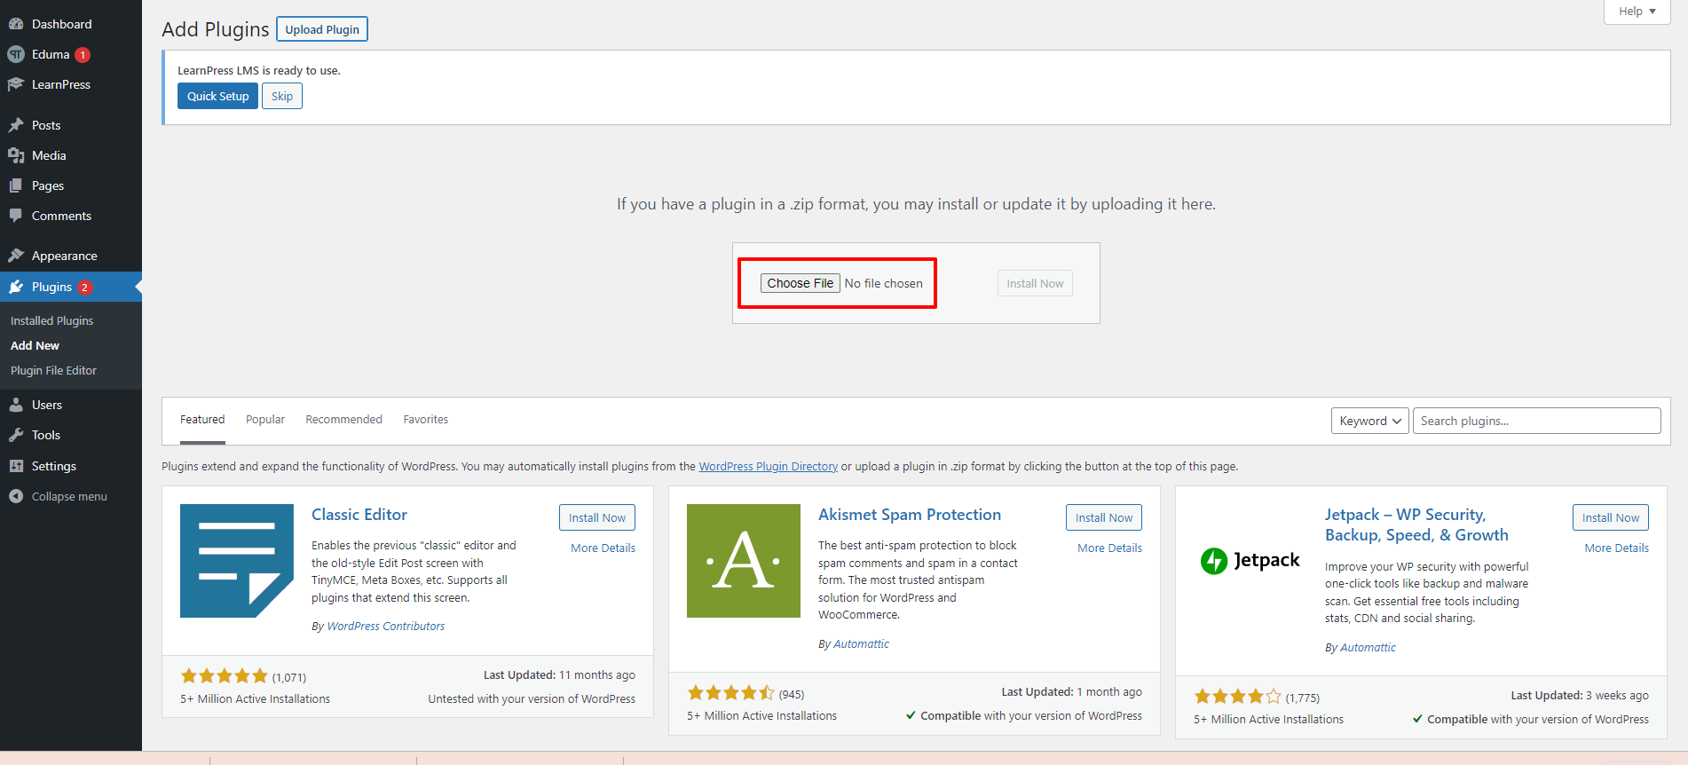The height and width of the screenshot is (765, 1688).
Task: Click the Comments speech bubble icon
Action: click(16, 216)
